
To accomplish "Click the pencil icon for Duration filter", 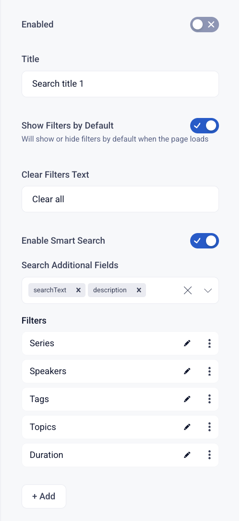I will click(x=187, y=455).
